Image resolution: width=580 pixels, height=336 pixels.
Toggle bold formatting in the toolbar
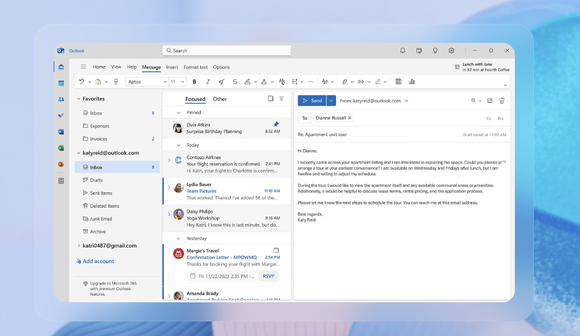coord(194,82)
